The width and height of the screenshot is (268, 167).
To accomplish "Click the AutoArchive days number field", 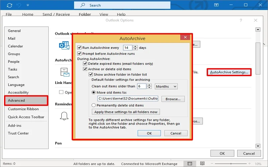I will [x=128, y=47].
